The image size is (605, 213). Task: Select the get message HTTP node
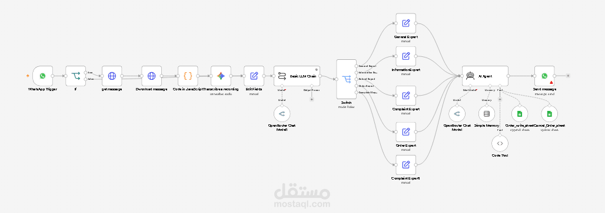(x=112, y=76)
